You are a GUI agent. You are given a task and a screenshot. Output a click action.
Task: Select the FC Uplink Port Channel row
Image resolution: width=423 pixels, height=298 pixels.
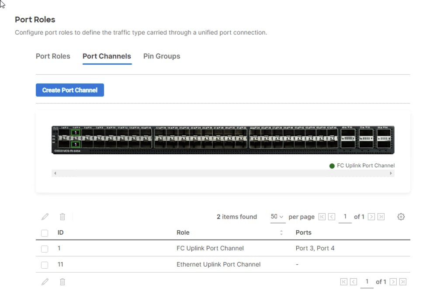pos(210,248)
